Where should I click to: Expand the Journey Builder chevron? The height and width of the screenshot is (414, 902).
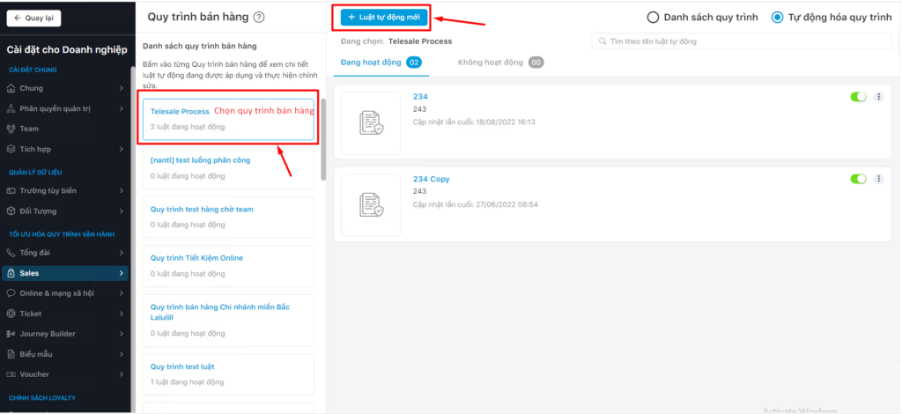[122, 334]
